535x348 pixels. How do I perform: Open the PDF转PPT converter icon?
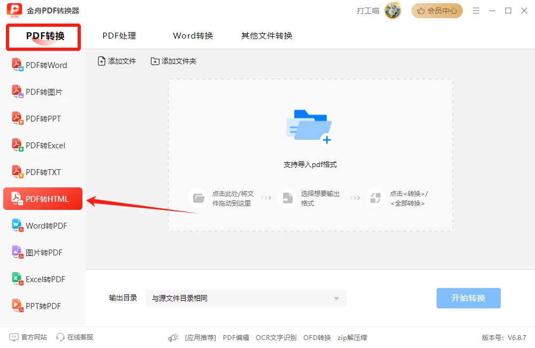[x=17, y=118]
